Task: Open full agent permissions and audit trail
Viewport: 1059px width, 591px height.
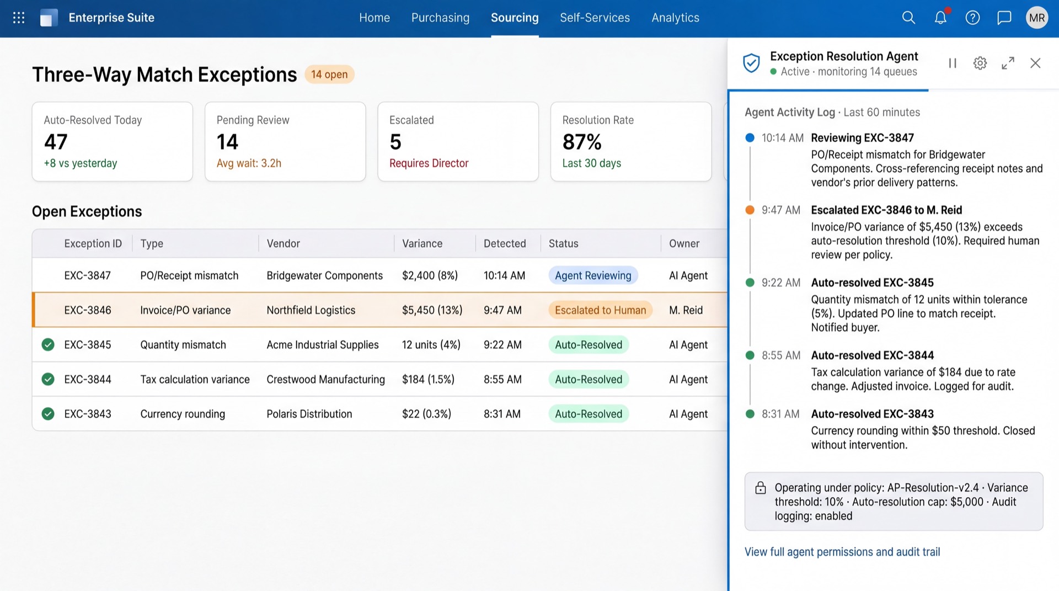Action: [x=842, y=552]
